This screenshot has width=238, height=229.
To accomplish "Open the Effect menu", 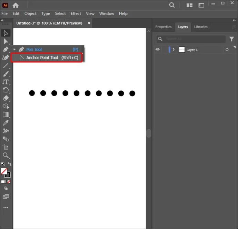I will pyautogui.click(x=76, y=14).
